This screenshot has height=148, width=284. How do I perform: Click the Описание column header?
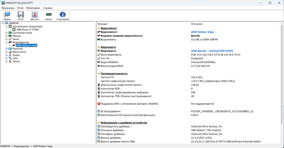235,24
